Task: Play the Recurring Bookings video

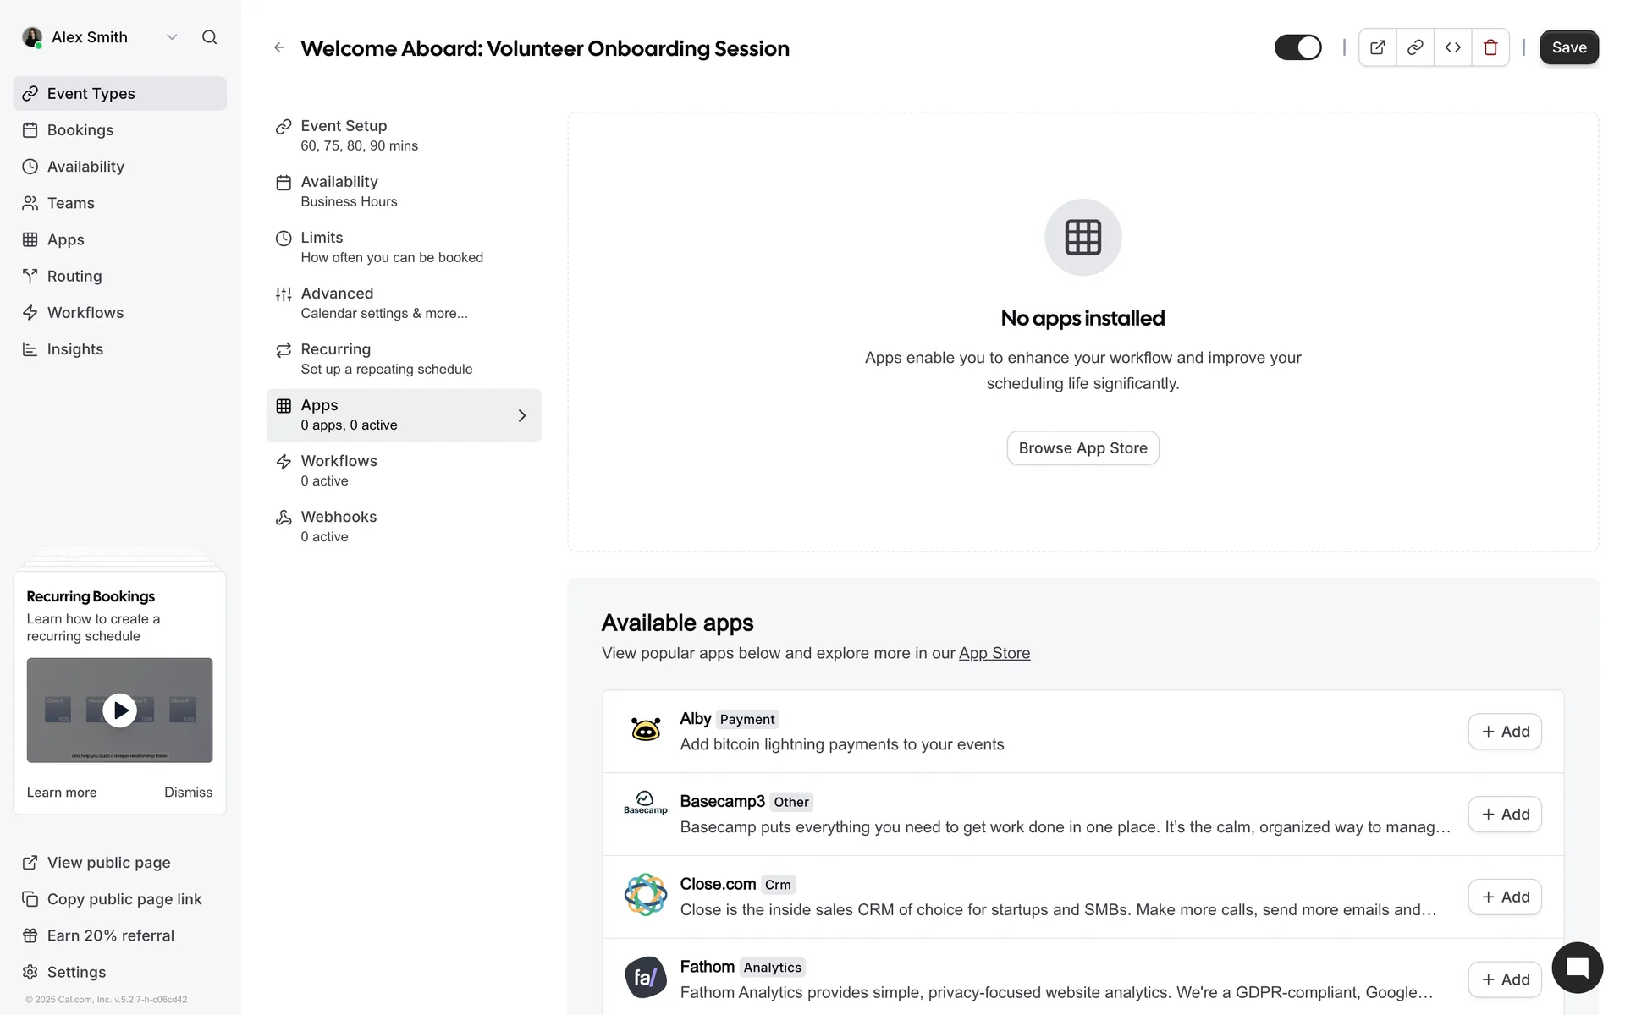Action: [119, 710]
